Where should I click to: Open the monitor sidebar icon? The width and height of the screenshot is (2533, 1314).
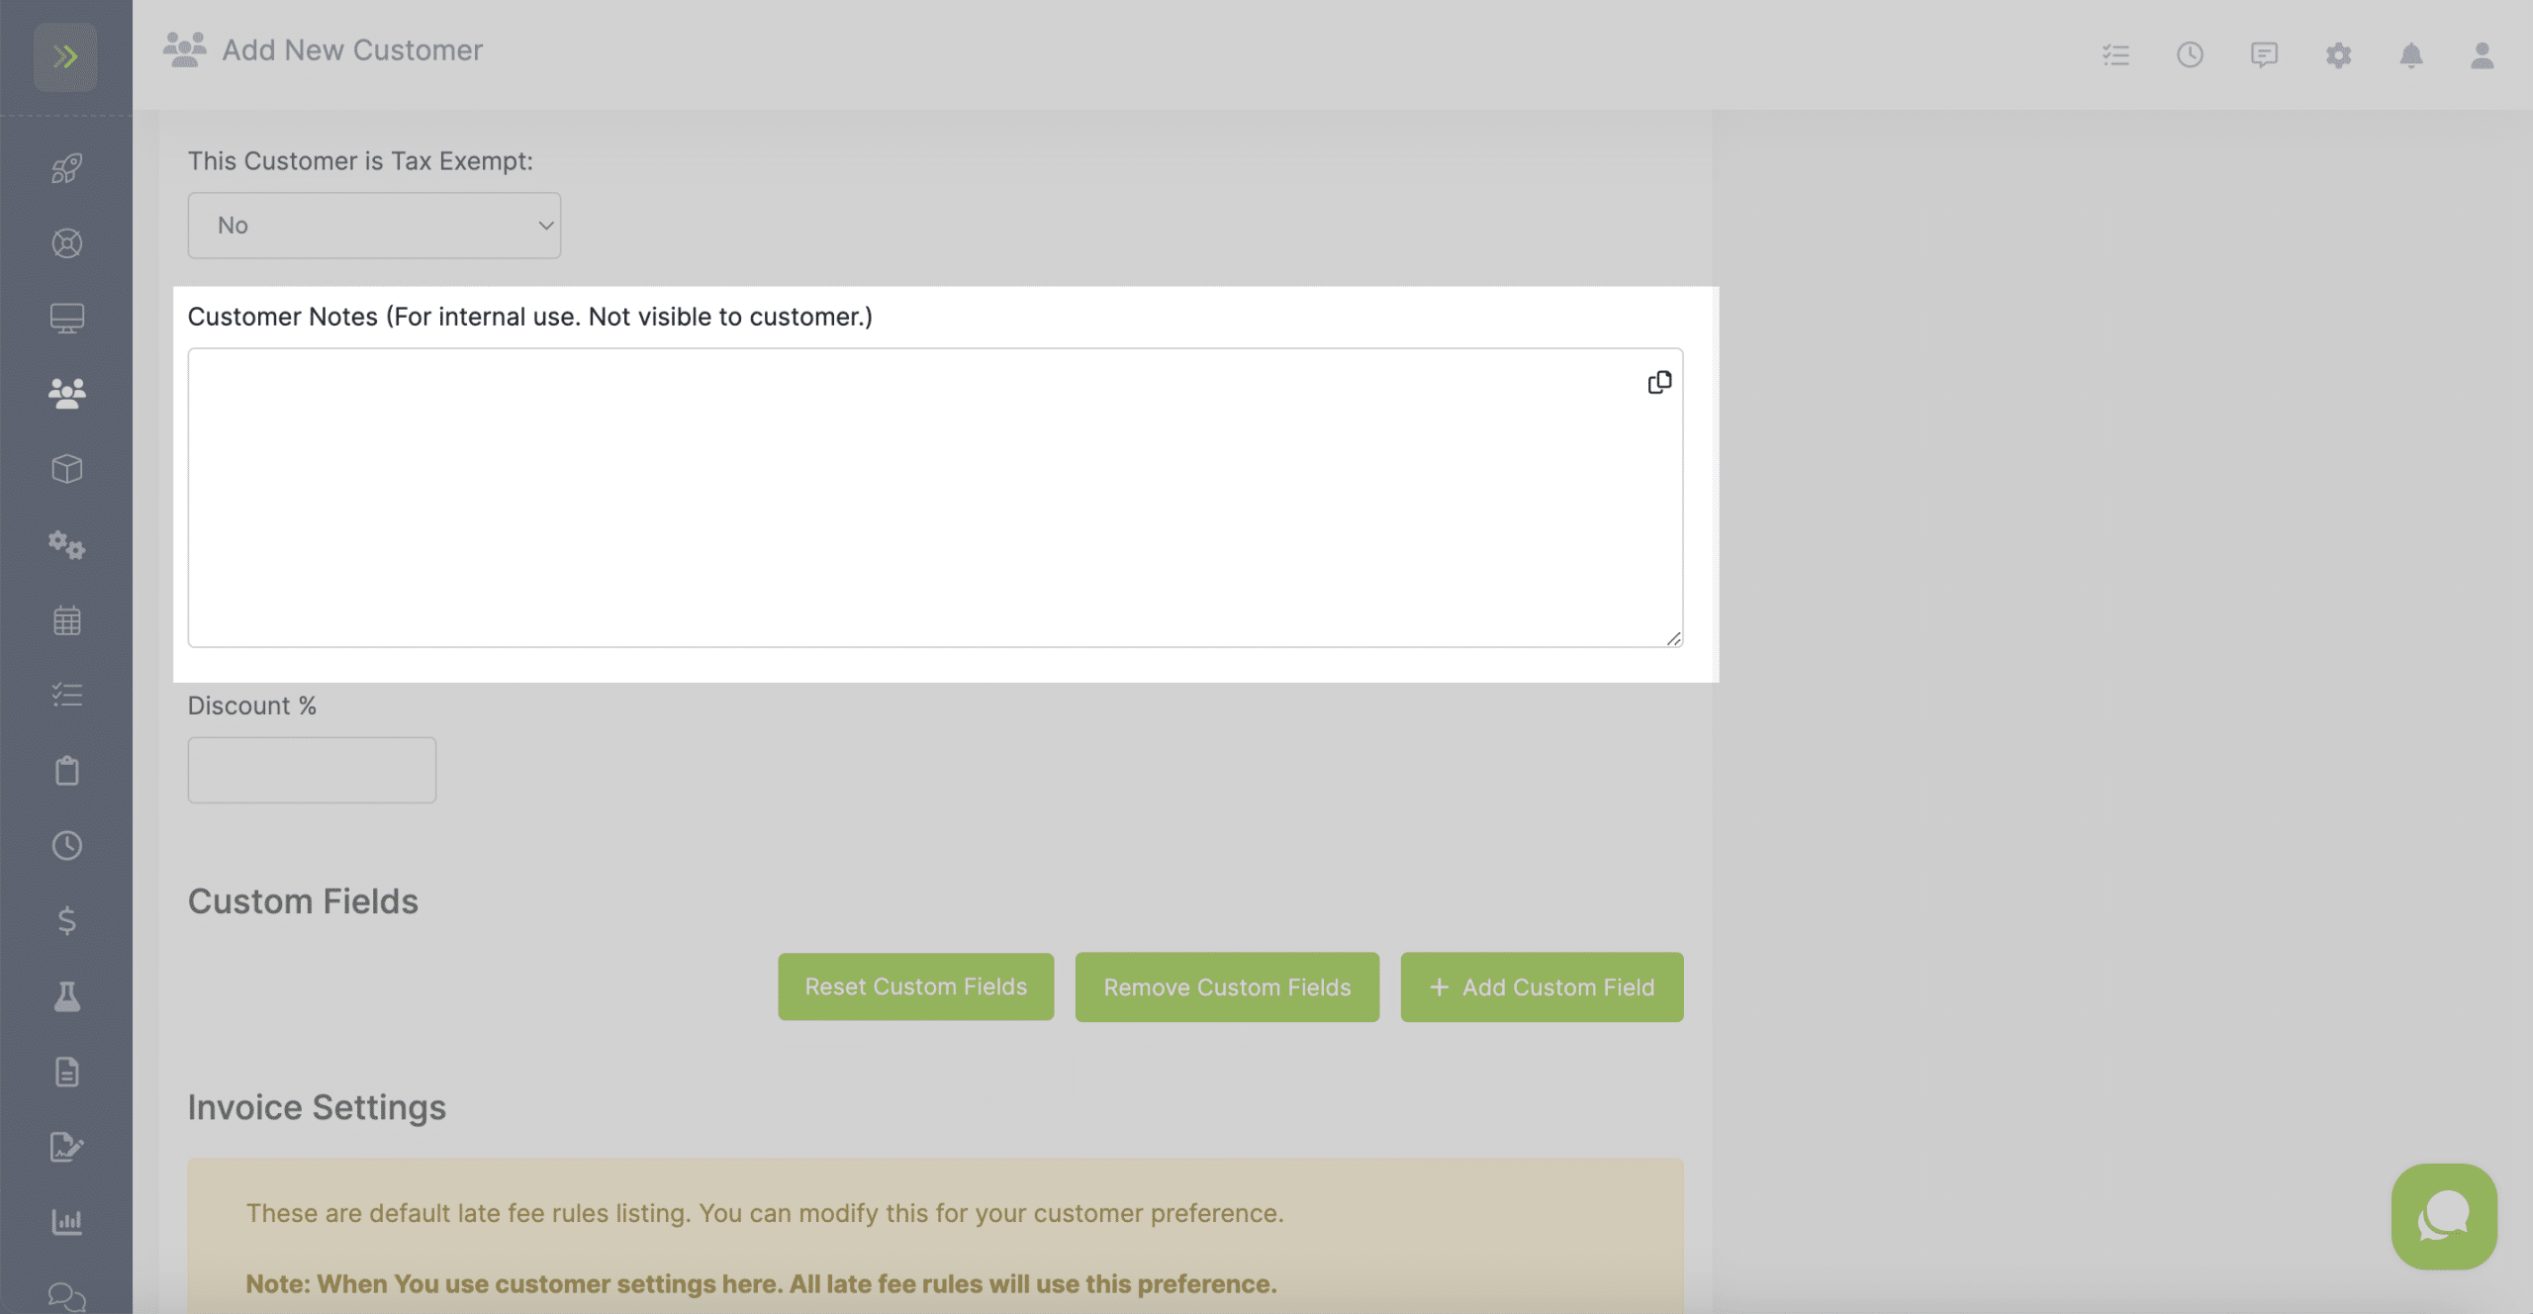(66, 319)
